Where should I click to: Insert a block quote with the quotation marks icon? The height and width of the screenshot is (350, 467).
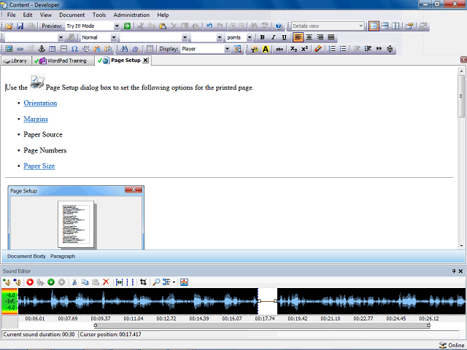379,49
